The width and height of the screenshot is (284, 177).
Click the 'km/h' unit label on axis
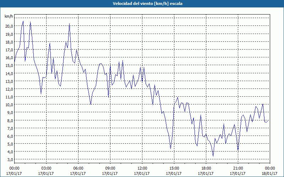coord(9,16)
